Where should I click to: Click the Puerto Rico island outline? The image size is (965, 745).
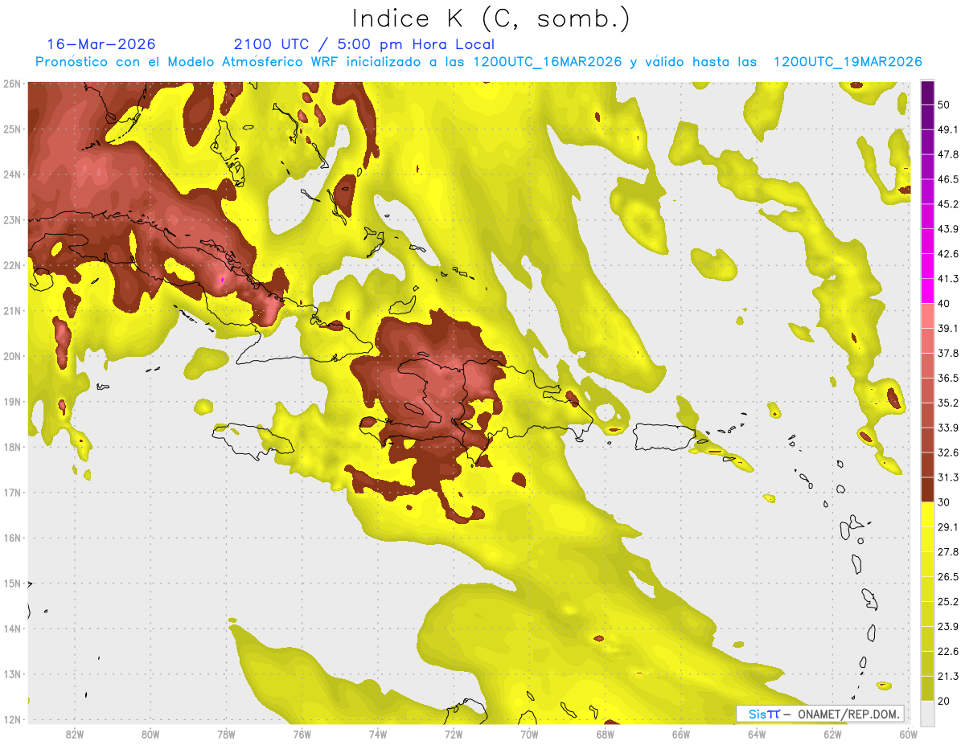665,436
